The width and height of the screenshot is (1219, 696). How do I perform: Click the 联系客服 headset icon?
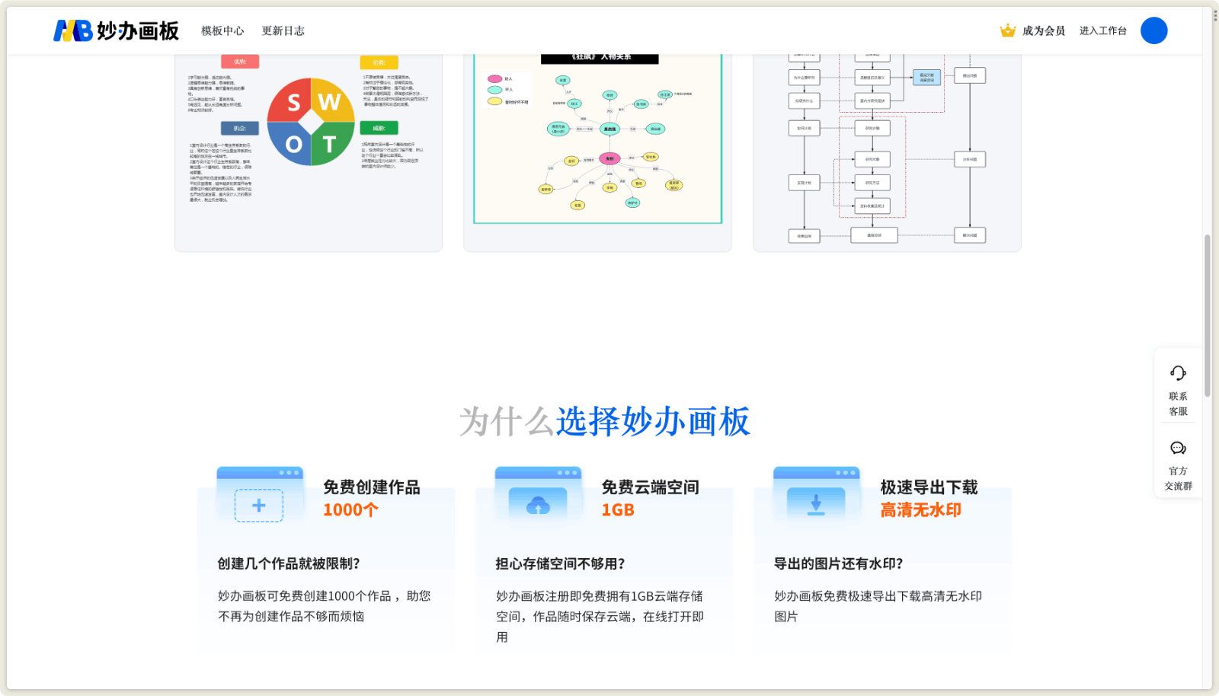click(1178, 373)
